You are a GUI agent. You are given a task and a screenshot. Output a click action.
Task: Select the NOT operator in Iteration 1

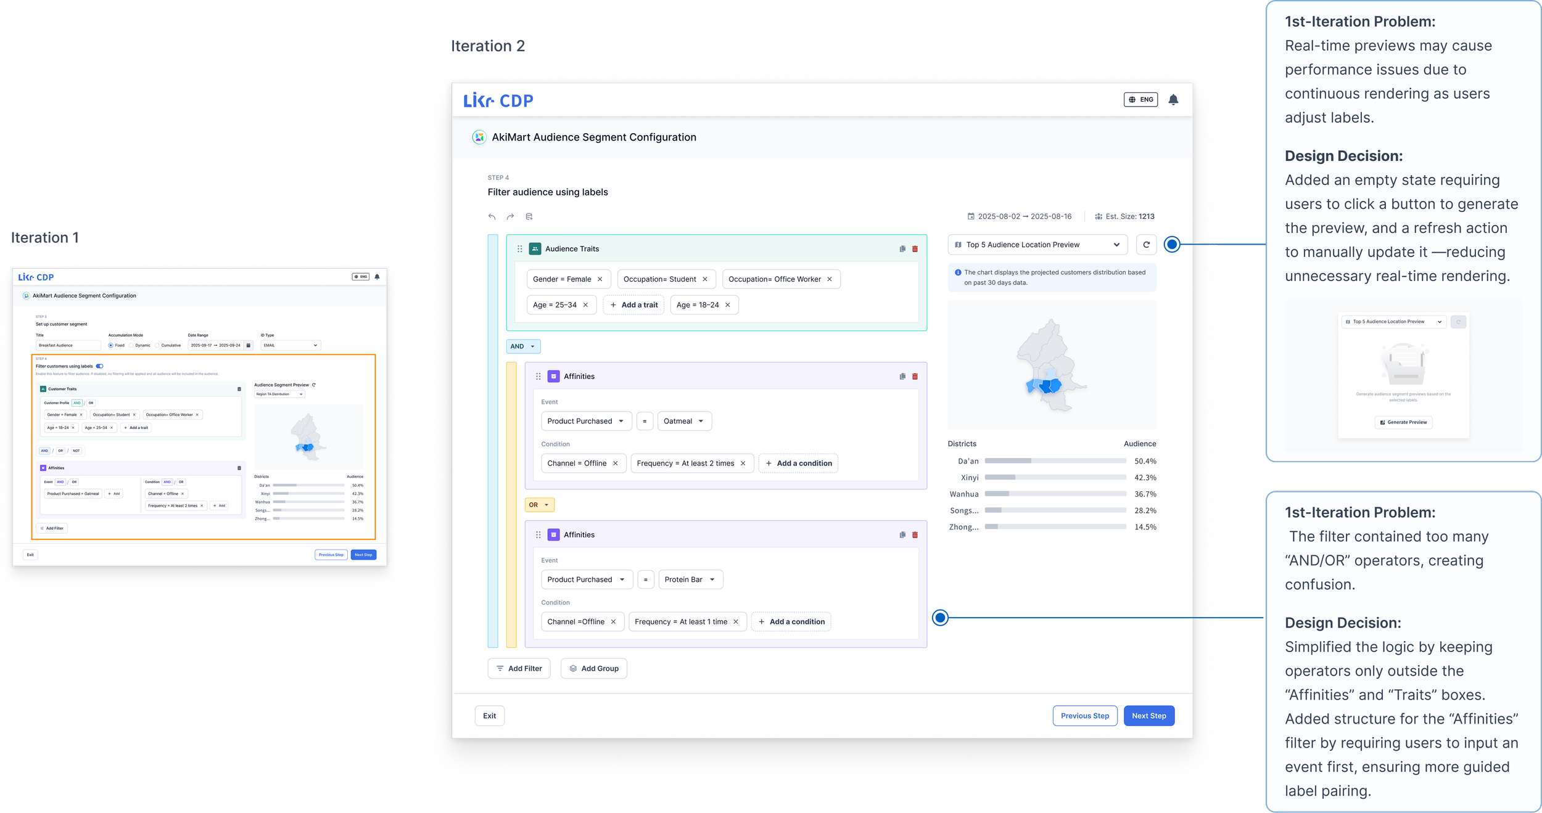[x=76, y=451]
